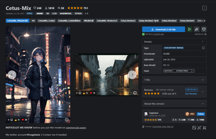Open three-dot menu on anime girl image
This screenshot has height=139, width=216.
[67, 30]
